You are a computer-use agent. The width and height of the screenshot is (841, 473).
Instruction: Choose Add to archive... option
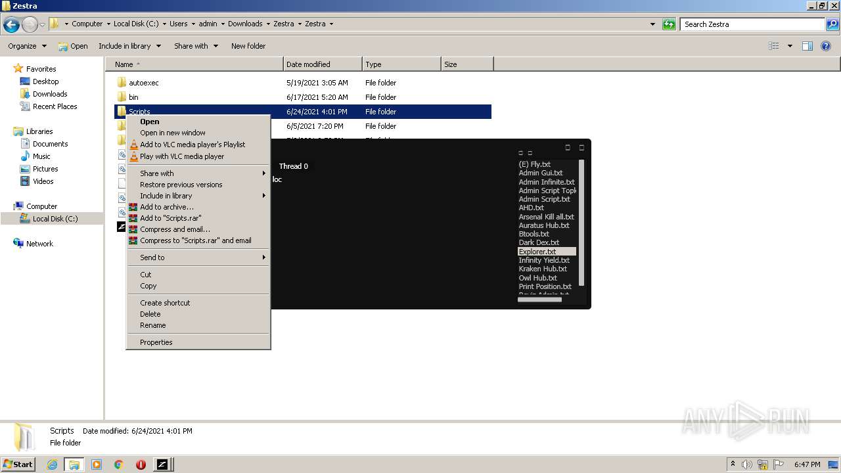(x=198, y=207)
